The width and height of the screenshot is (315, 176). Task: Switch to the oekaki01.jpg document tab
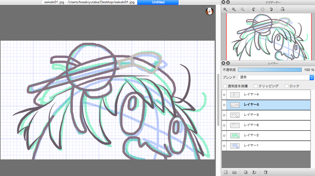coord(89,2)
